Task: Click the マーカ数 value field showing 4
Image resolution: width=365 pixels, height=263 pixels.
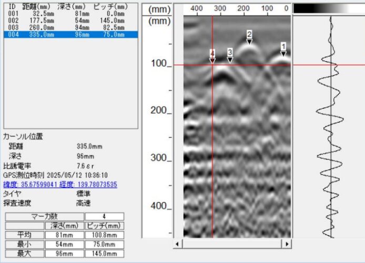Action: (104, 216)
